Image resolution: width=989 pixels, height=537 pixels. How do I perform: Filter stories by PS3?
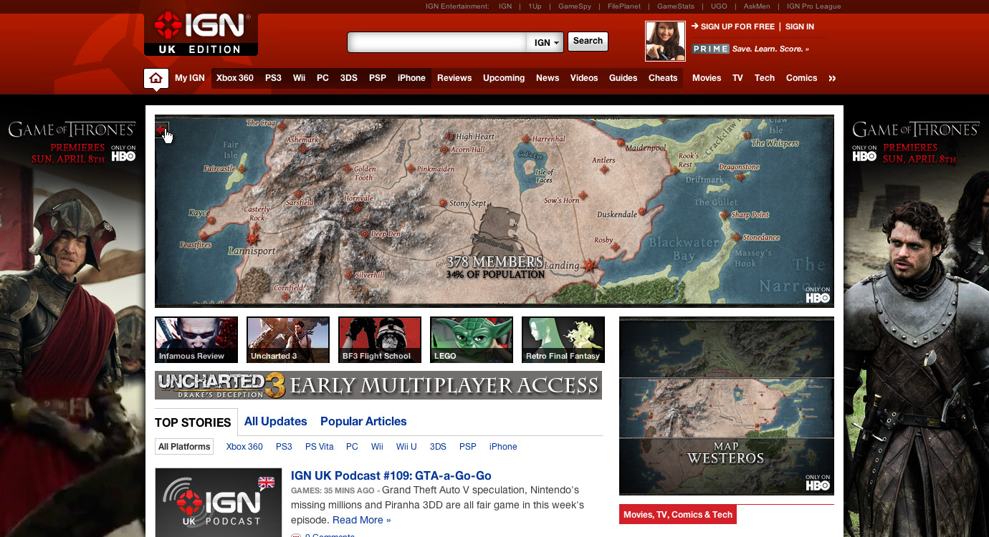click(284, 447)
